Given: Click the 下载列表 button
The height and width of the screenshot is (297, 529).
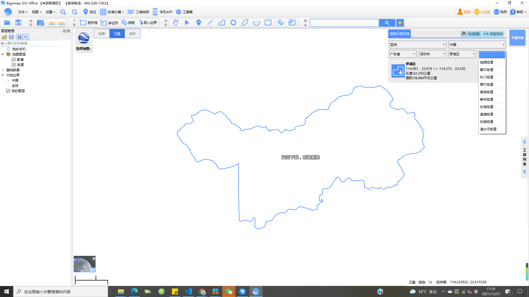Looking at the screenshot, I should point(517,38).
